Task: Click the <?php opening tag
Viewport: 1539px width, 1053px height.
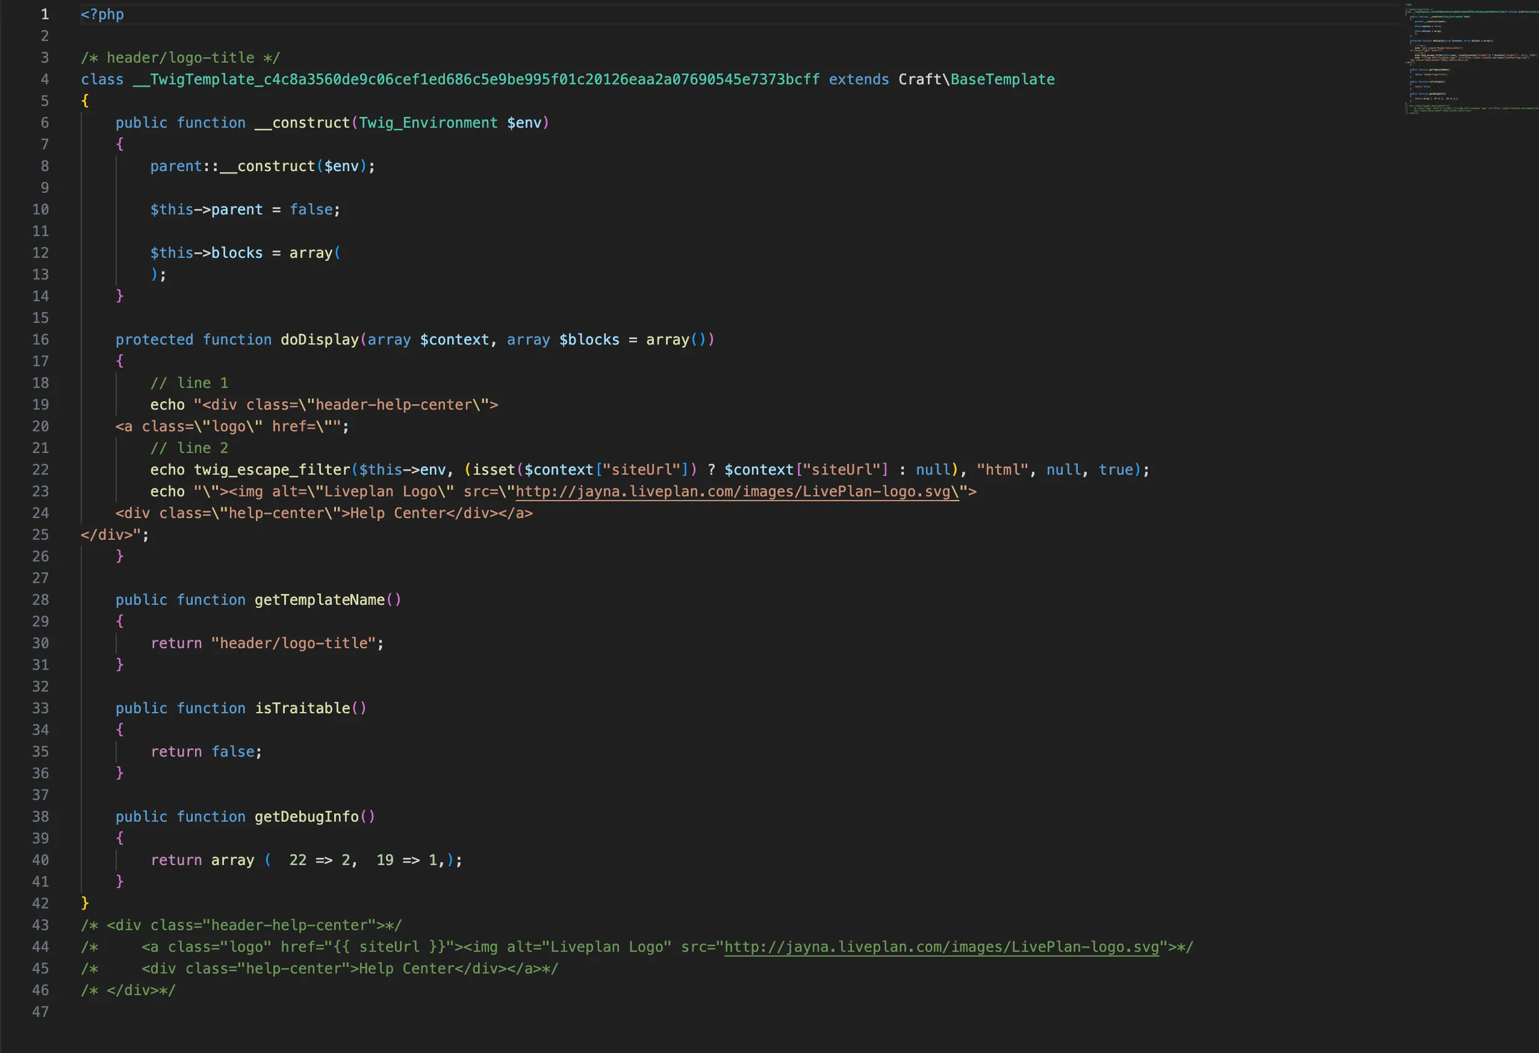Action: [102, 14]
